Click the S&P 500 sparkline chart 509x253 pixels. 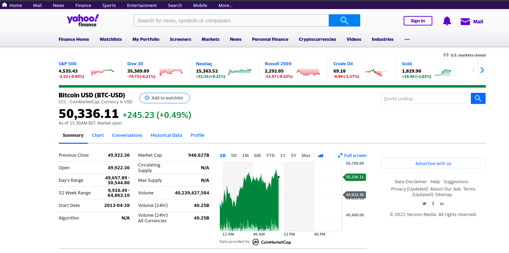click(x=102, y=72)
